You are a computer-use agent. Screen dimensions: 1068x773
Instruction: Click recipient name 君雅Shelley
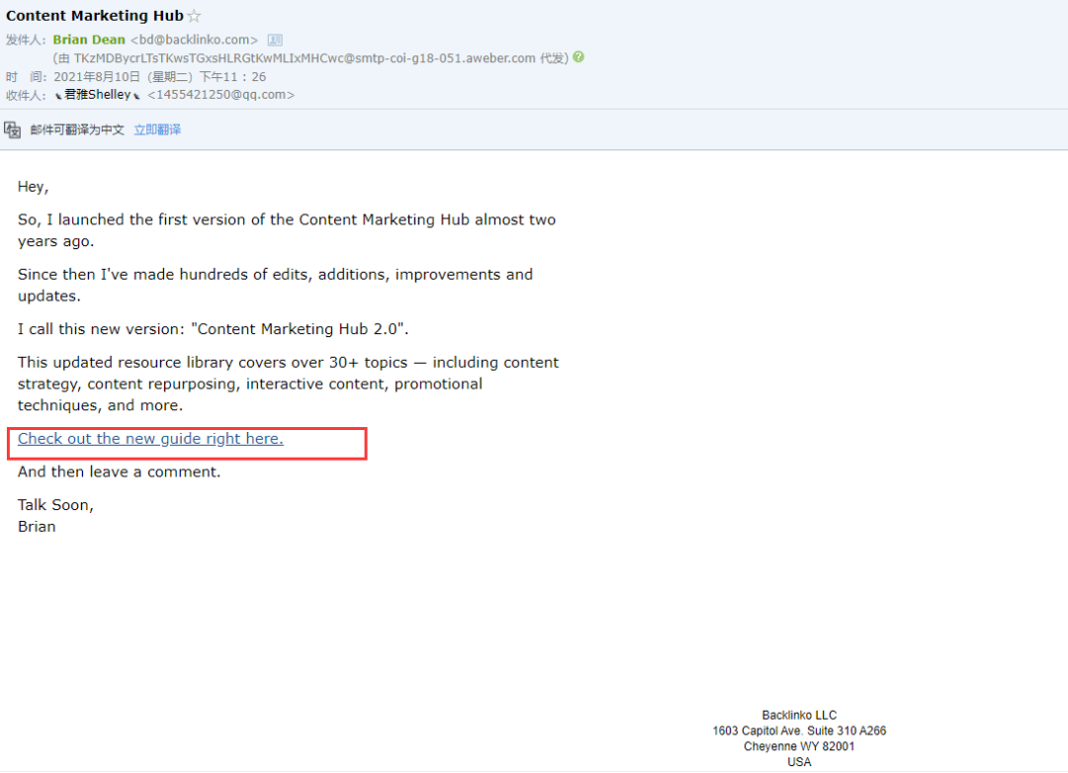97,95
